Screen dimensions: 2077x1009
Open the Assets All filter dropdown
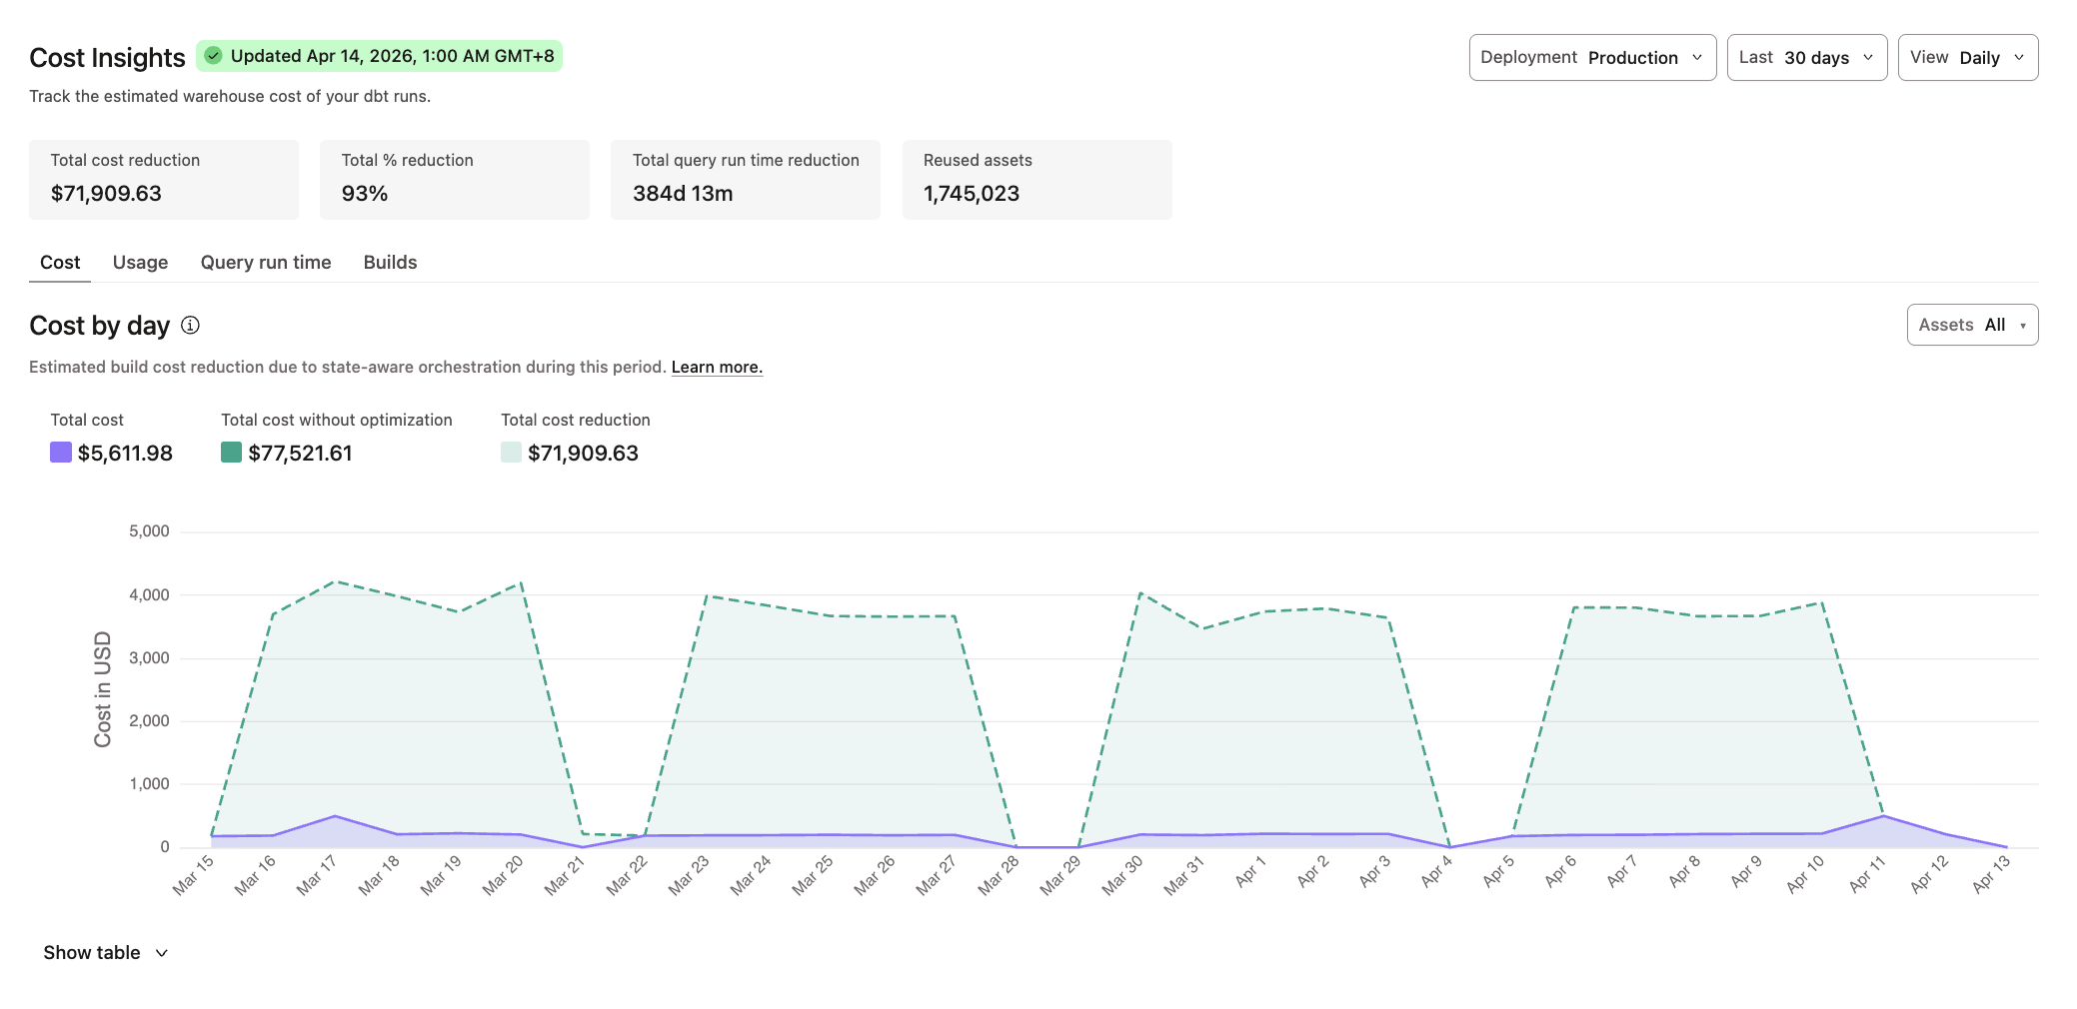click(1971, 324)
